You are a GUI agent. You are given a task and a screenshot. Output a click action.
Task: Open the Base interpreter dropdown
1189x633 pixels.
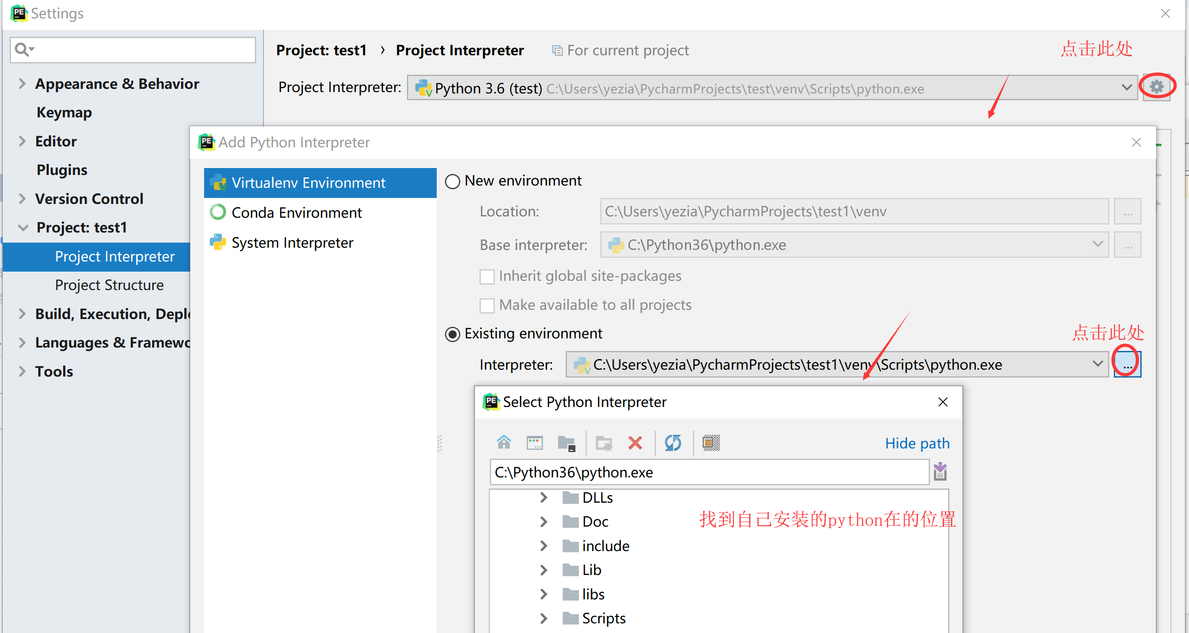click(1099, 244)
